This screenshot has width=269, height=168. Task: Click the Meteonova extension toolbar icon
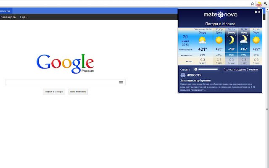pos(259,4)
